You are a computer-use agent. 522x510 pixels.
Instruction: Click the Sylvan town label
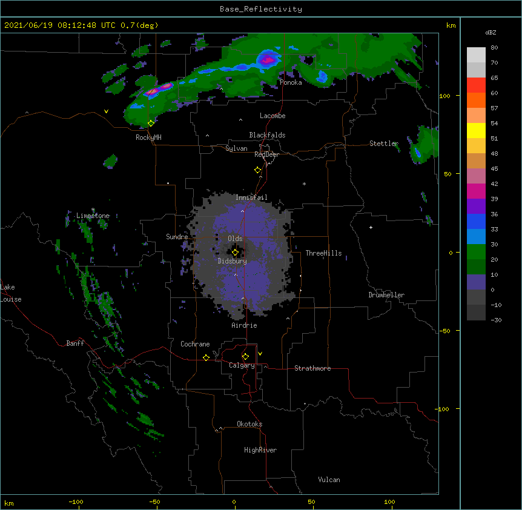pyautogui.click(x=236, y=148)
